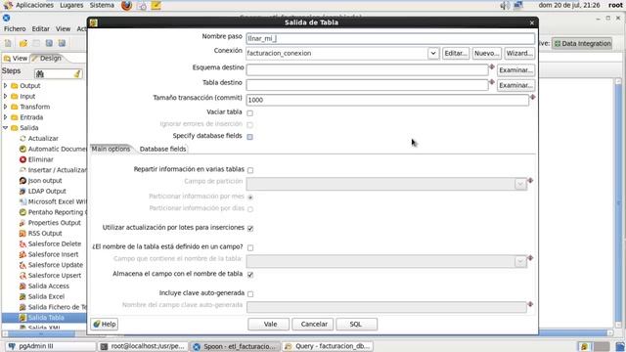The width and height of the screenshot is (626, 352).
Task: Open the Conexión dropdown list
Action: coord(433,53)
